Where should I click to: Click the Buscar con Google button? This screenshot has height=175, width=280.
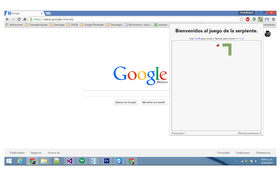(x=126, y=102)
